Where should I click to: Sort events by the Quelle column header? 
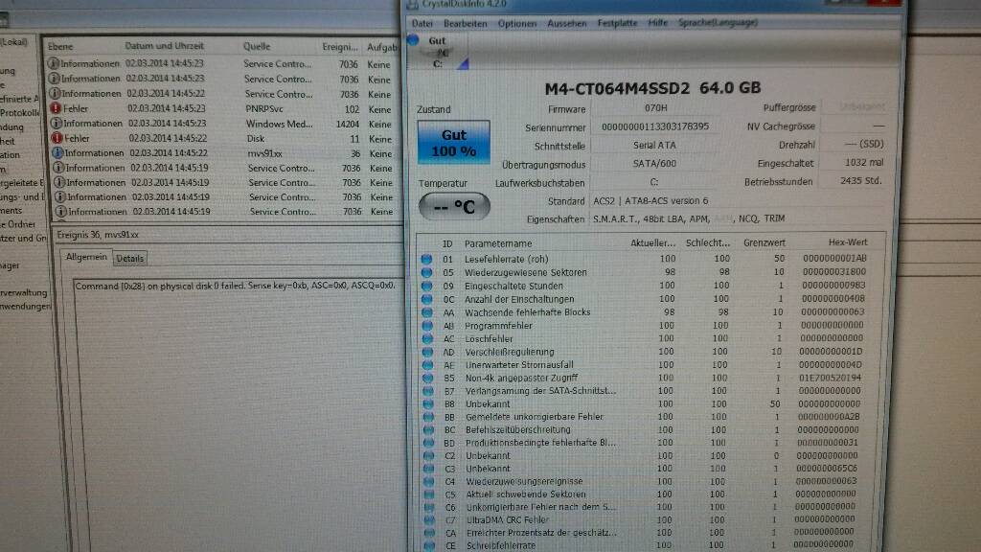pos(257,46)
